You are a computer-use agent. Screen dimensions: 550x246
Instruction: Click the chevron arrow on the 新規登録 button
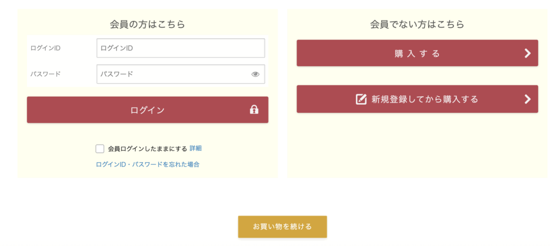pyautogui.click(x=527, y=99)
